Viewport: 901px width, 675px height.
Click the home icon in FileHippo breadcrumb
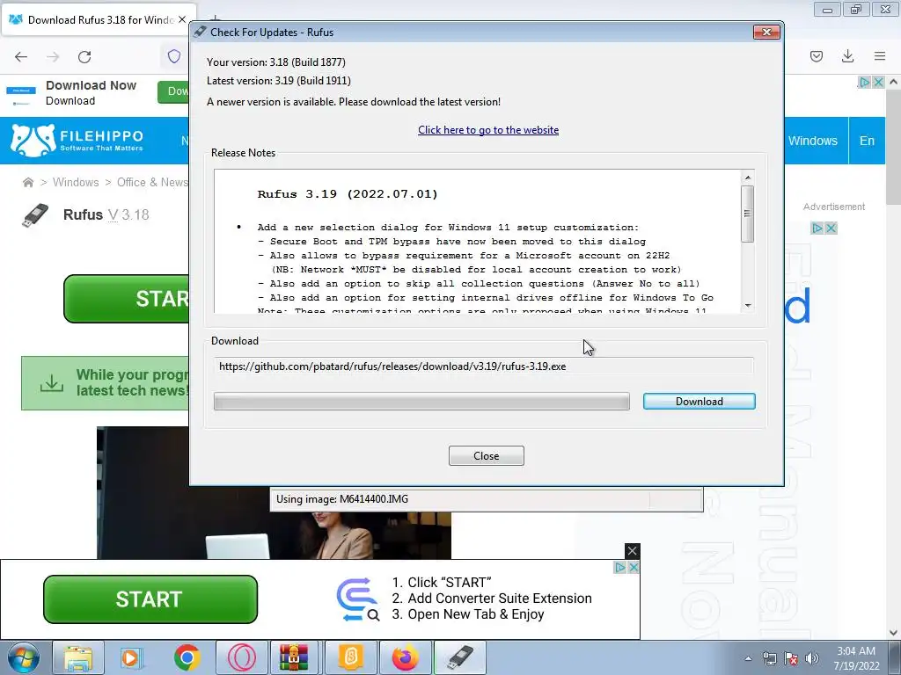coord(27,183)
